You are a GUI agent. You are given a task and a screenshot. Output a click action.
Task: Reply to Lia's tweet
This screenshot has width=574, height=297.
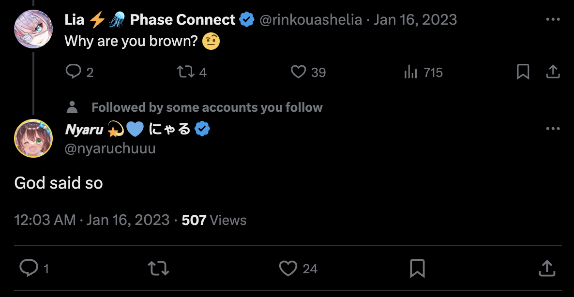73,72
